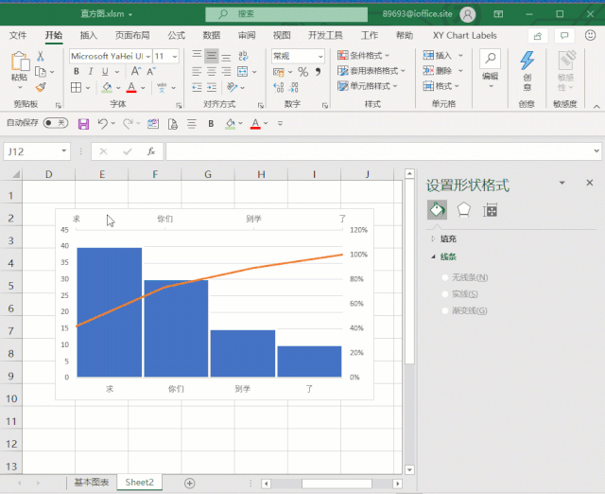The height and width of the screenshot is (494, 605).
Task: Click quick access toolbar Font Color button
Action: [x=255, y=124]
